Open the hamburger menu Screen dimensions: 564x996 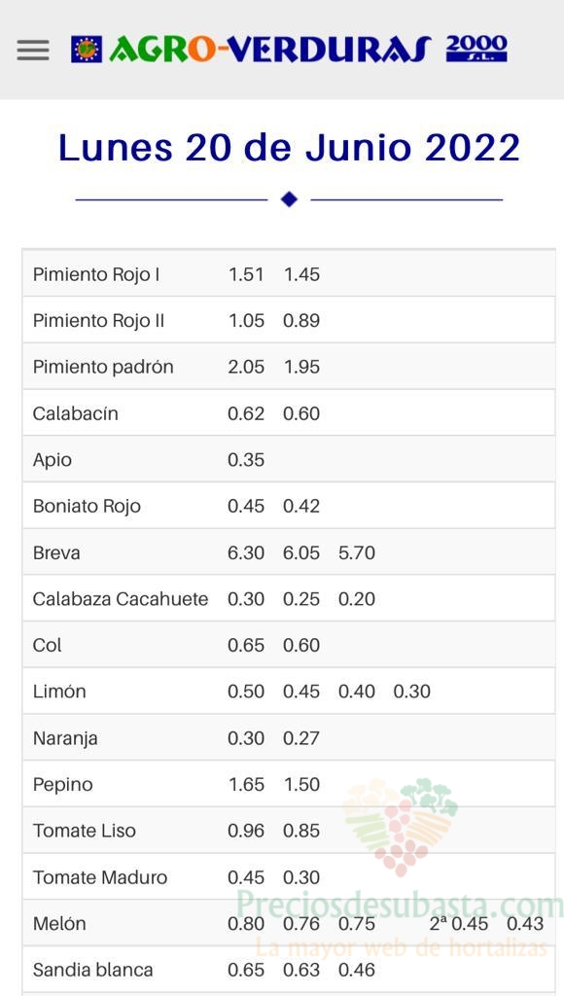(x=33, y=51)
